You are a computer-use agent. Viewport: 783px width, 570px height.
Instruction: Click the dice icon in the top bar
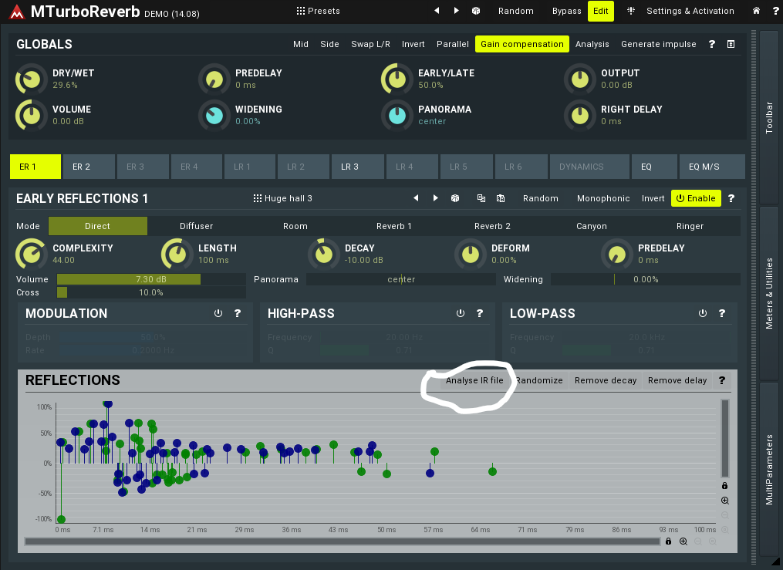[476, 11]
